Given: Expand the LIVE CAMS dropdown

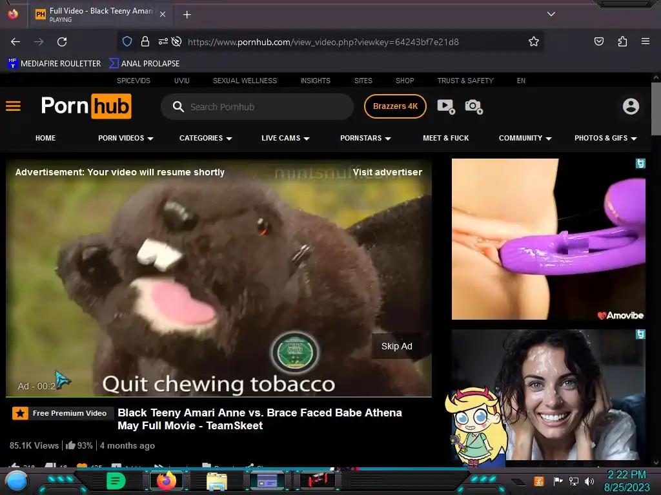Looking at the screenshot, I should click(x=285, y=138).
